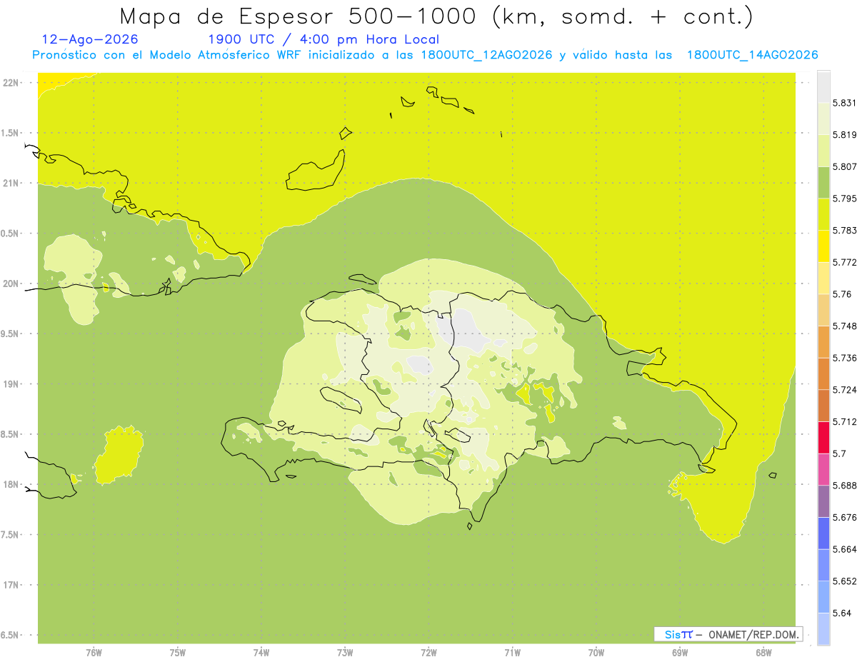This screenshot has width=857, height=662.
Task: Pick the green swatch between 5.807 and 5.795
Action: [823, 183]
